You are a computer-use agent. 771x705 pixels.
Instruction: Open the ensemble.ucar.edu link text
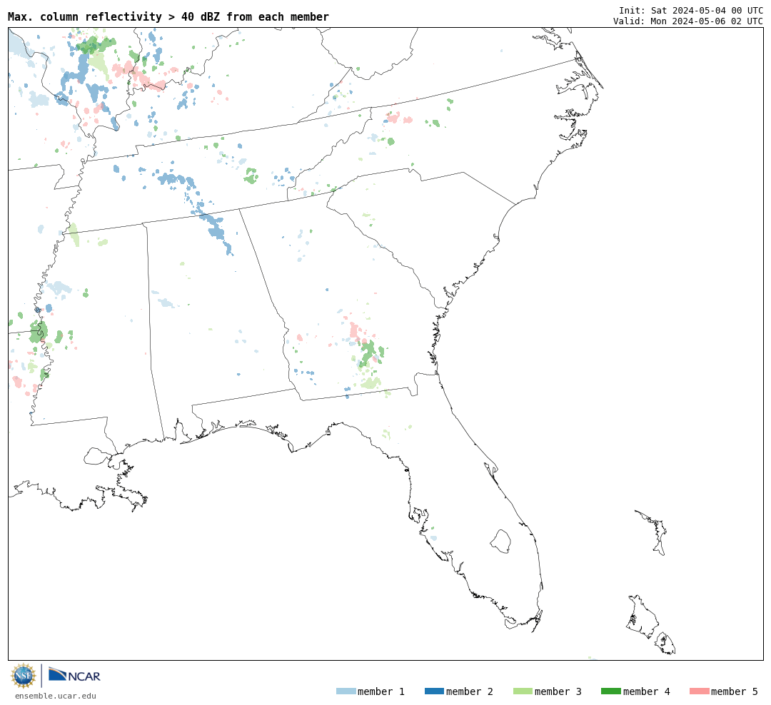click(56, 696)
